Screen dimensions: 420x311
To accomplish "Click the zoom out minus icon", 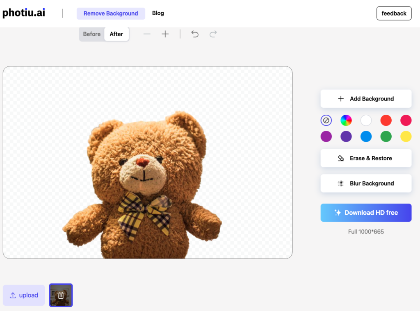I will tap(147, 34).
